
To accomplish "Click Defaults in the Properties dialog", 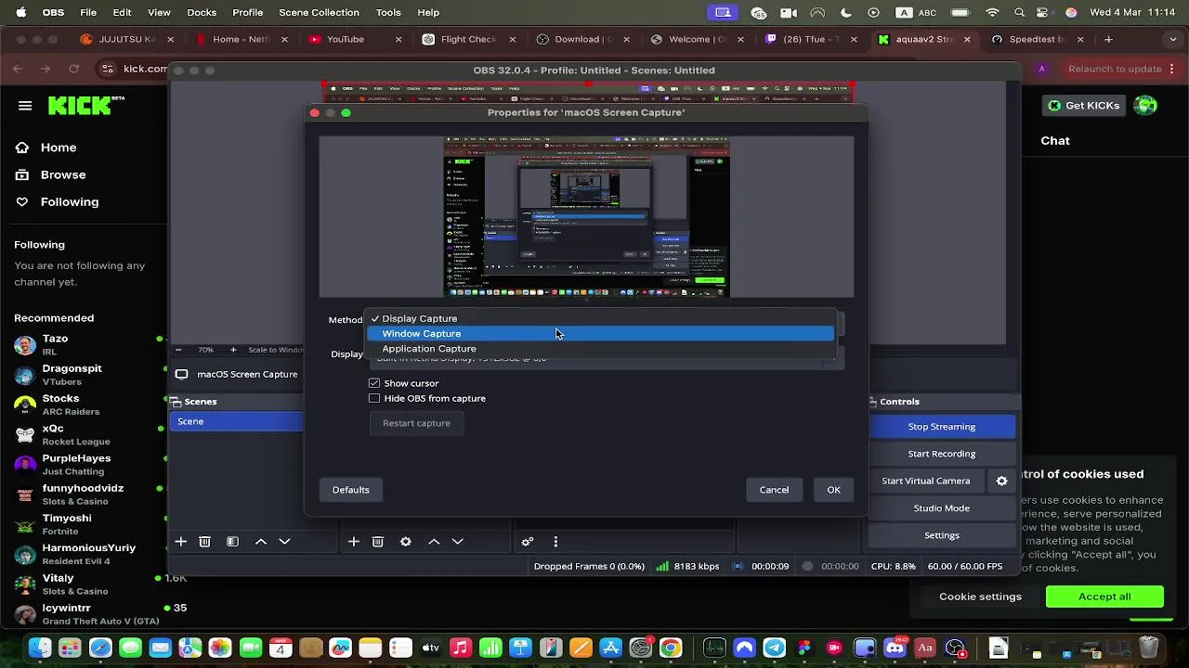I will (x=351, y=490).
